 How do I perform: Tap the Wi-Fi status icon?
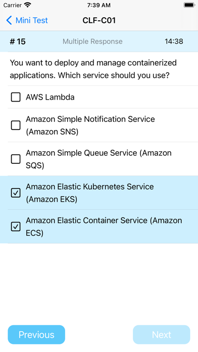[28, 5]
